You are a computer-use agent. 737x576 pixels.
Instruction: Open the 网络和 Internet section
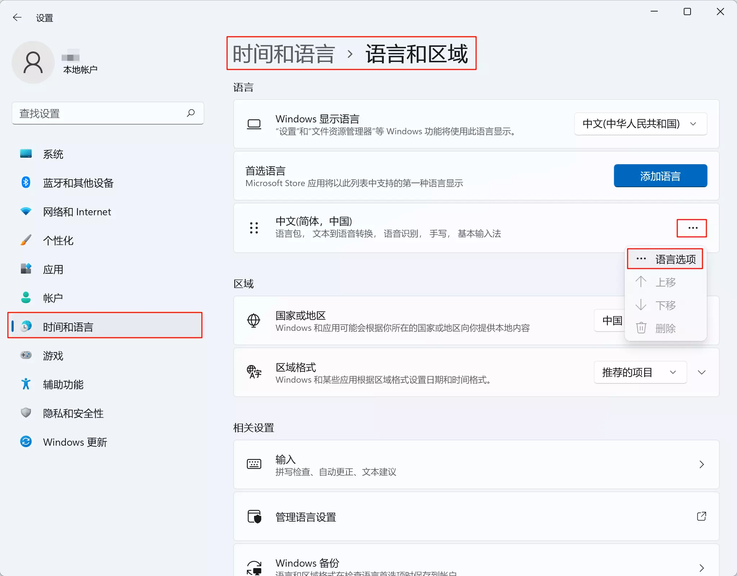click(x=77, y=212)
